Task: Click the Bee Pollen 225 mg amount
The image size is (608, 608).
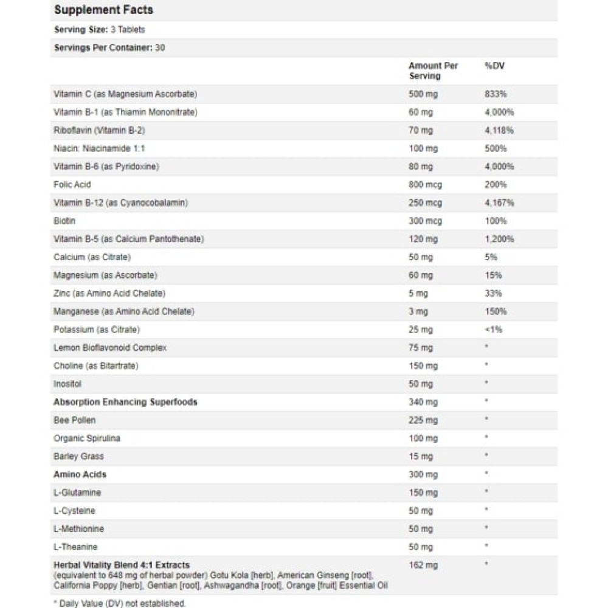Action: [423, 420]
